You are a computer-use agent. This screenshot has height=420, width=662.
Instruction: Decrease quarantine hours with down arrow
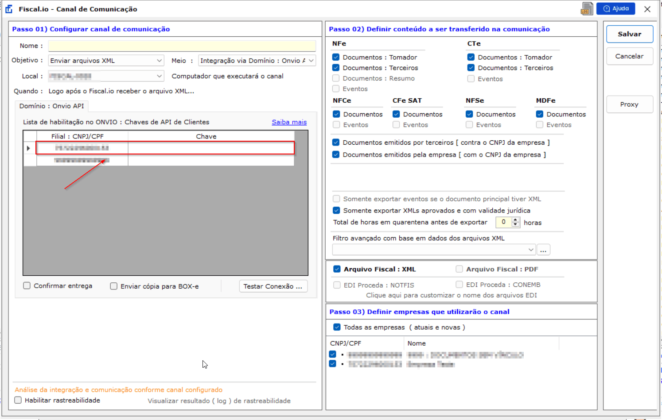pyautogui.click(x=515, y=225)
